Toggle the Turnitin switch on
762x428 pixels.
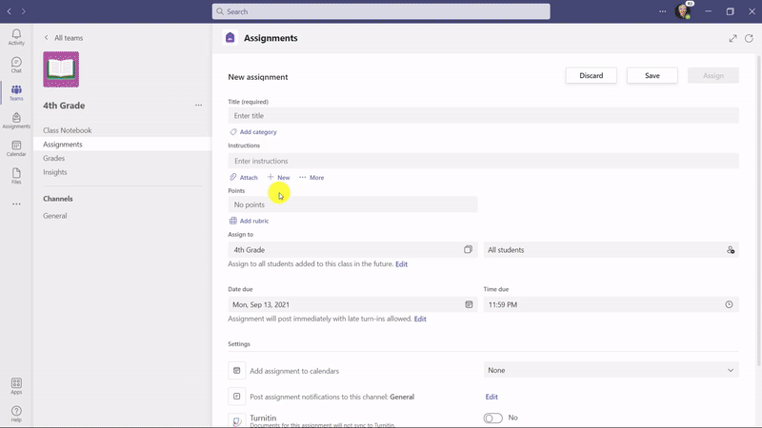coord(492,418)
